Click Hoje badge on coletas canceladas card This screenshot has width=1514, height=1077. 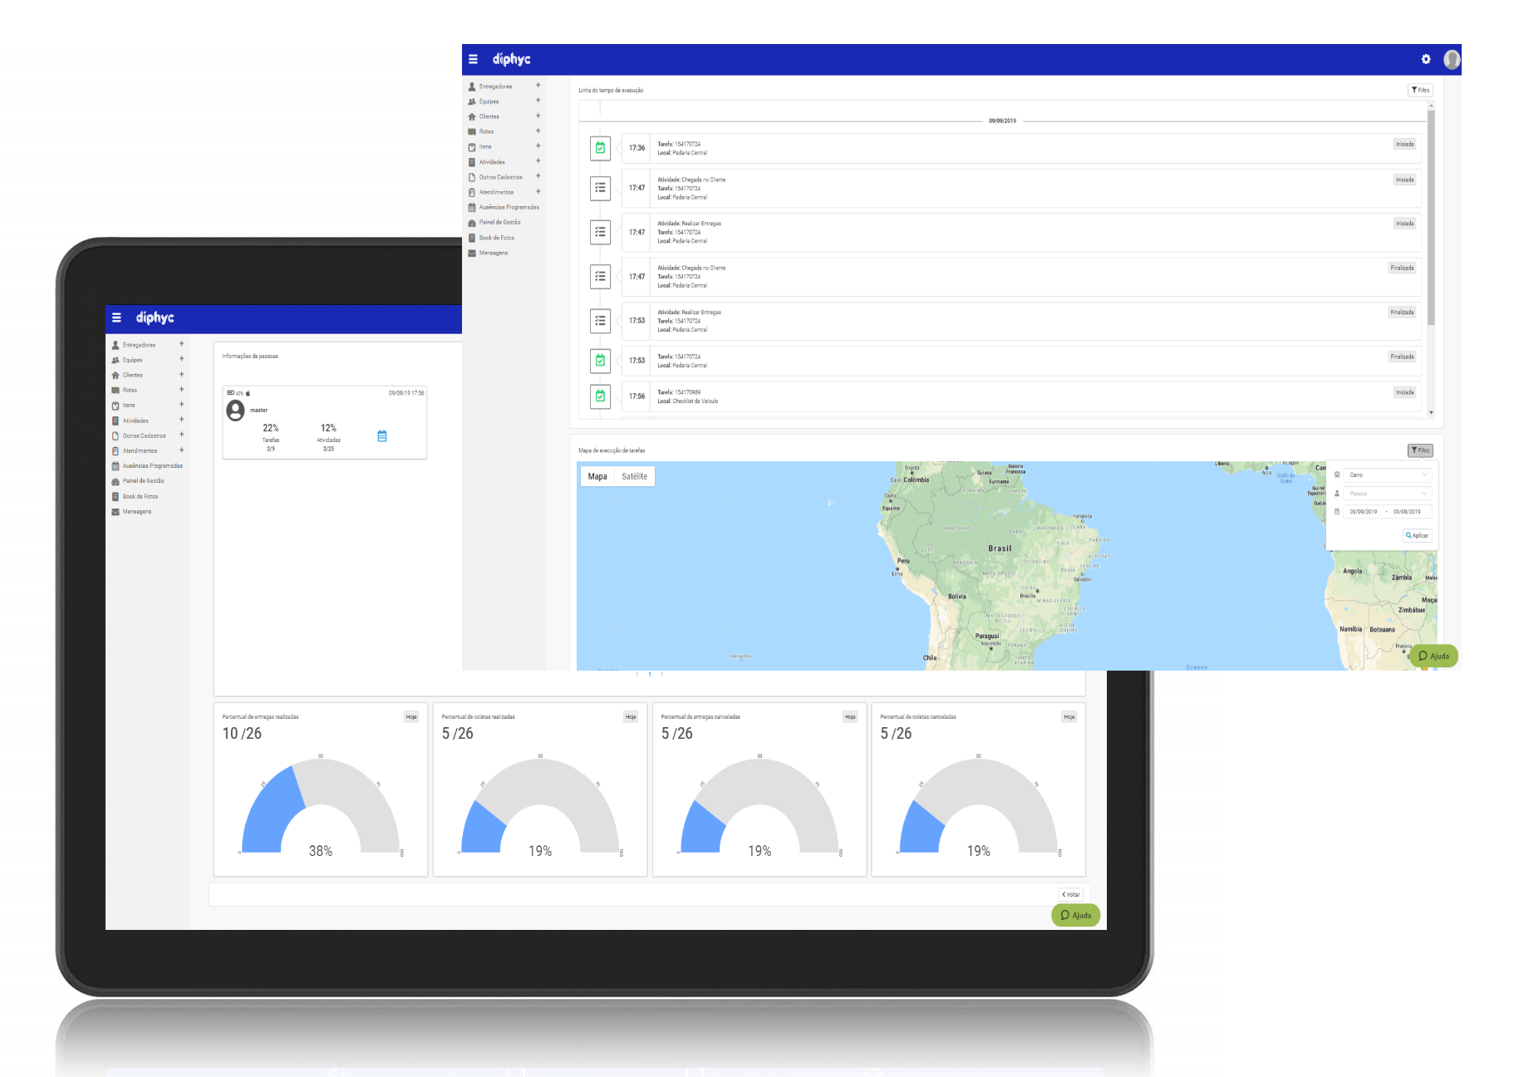click(1069, 716)
